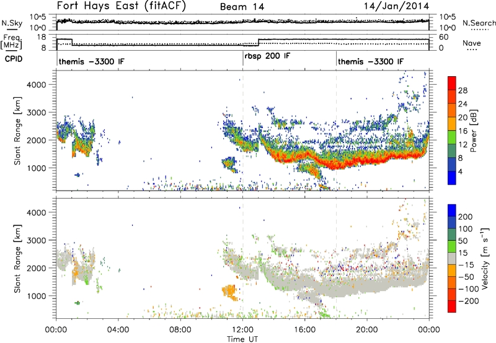Click the "Power [dB]" color bar title
The image size is (496, 343).
473,131
